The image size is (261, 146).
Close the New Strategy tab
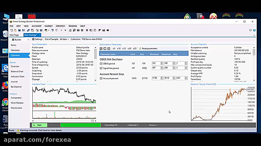39,35
